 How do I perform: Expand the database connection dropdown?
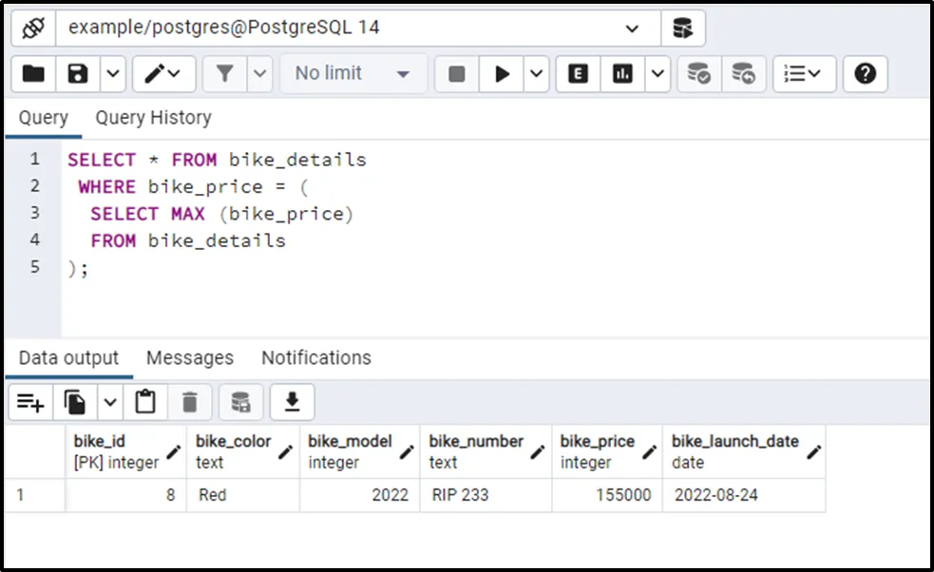(x=632, y=29)
